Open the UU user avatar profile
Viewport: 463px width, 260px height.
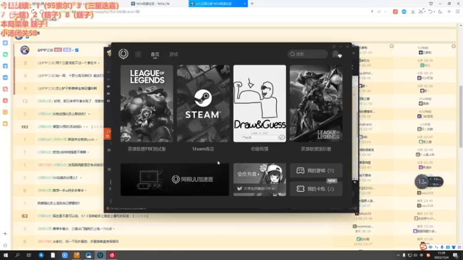click(x=336, y=54)
